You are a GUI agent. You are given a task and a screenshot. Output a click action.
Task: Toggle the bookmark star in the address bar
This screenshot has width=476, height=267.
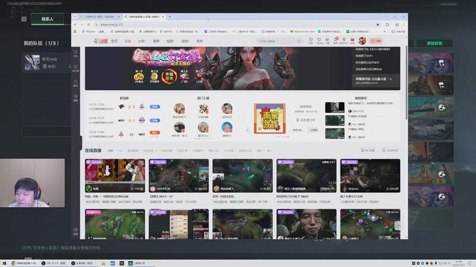point(378,24)
